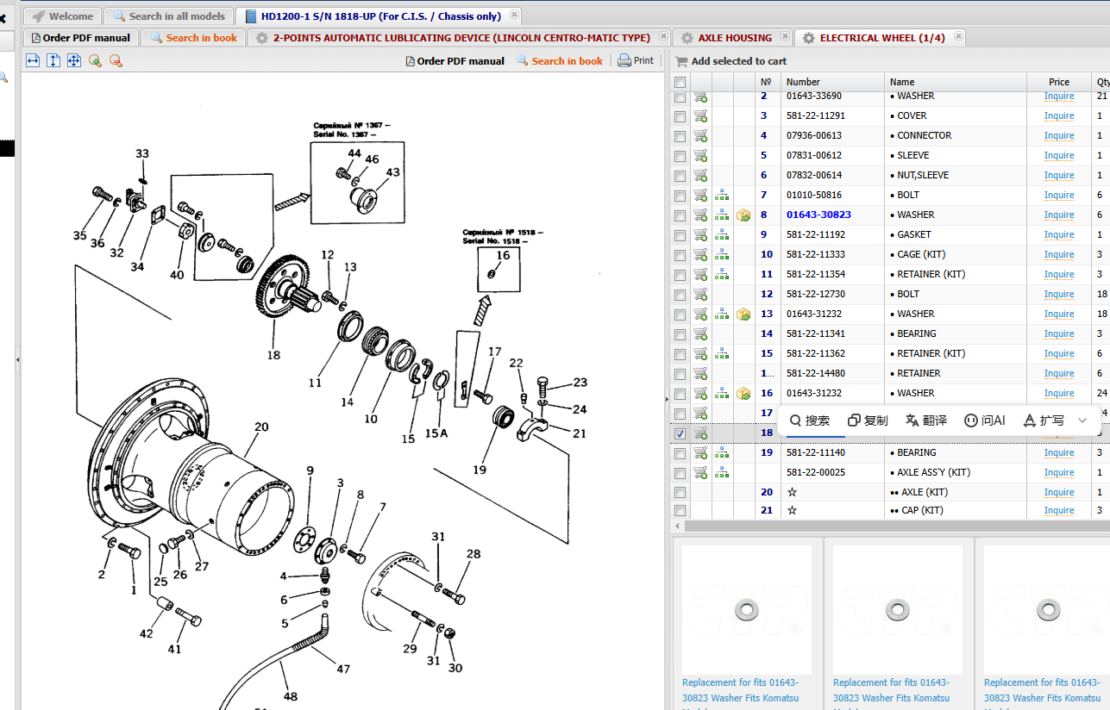
Task: Open structure tree icon for BOLT 01010-50816
Action: coord(722,196)
